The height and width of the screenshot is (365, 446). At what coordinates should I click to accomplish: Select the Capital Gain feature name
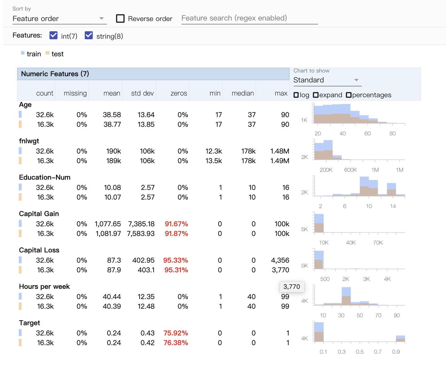pos(39,214)
